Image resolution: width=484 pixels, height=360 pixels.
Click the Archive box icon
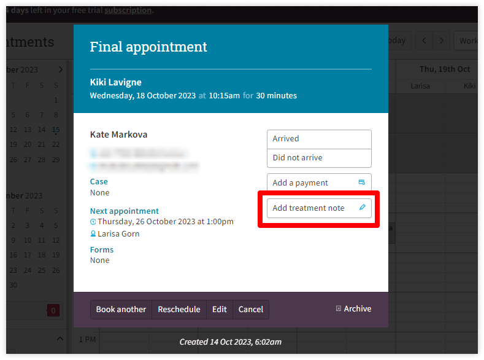tap(338, 308)
